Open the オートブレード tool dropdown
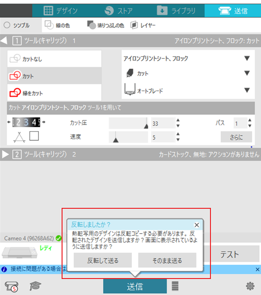The width and height of the screenshot is (261, 295). click(x=188, y=90)
